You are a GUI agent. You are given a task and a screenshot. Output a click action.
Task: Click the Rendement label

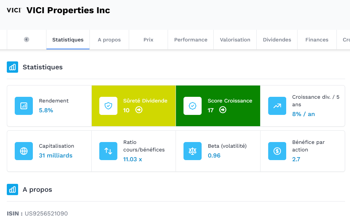point(54,101)
